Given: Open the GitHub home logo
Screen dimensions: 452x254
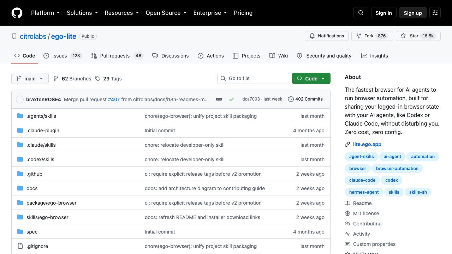Looking at the screenshot, I should (17, 13).
